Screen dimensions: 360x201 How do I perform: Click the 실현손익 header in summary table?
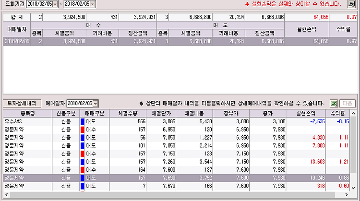tap(307, 29)
